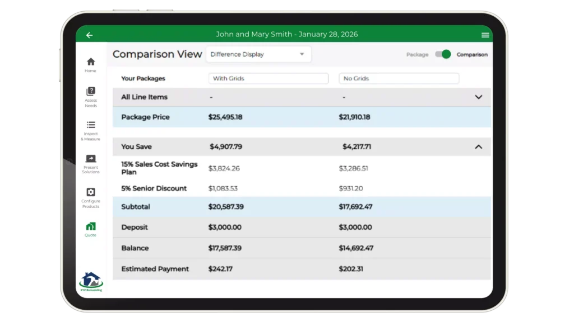Click the Estimated Payment row label

(155, 269)
